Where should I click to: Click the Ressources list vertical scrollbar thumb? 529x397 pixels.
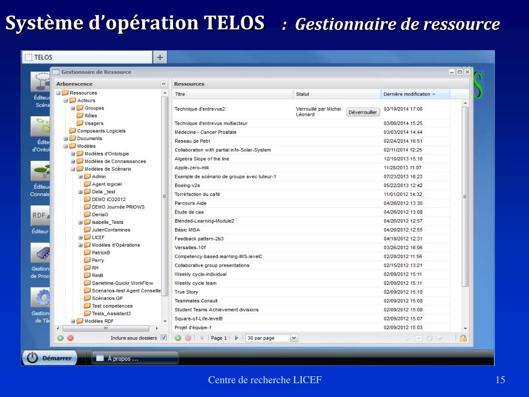pyautogui.click(x=465, y=196)
